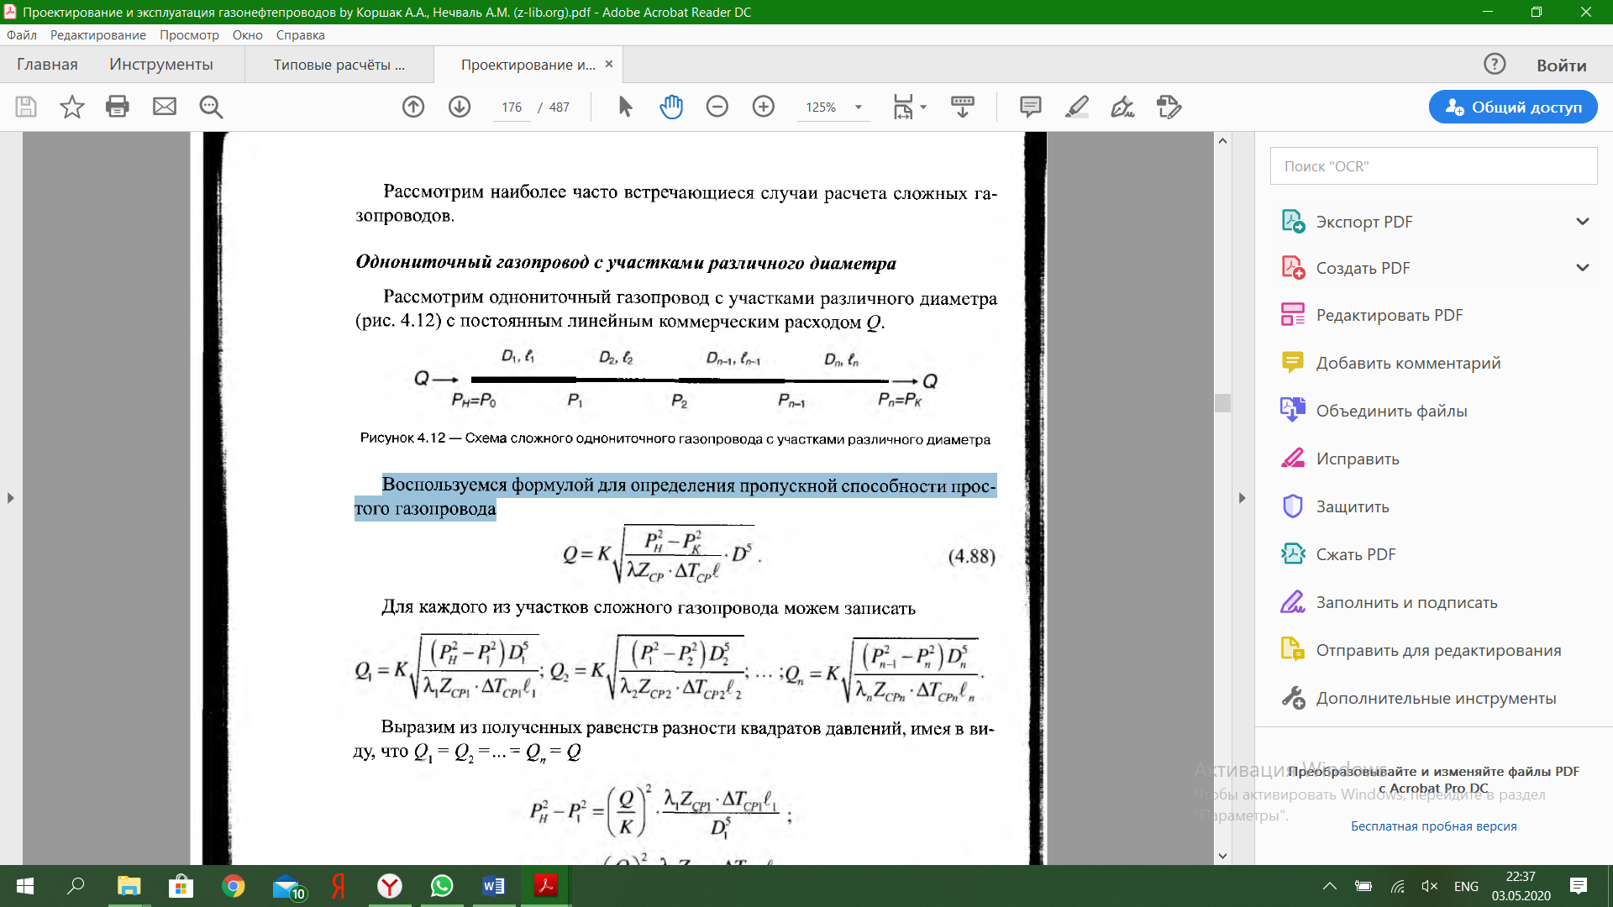The width and height of the screenshot is (1613, 907).
Task: Switch to the Типовые расчёты document tab
Action: (339, 65)
